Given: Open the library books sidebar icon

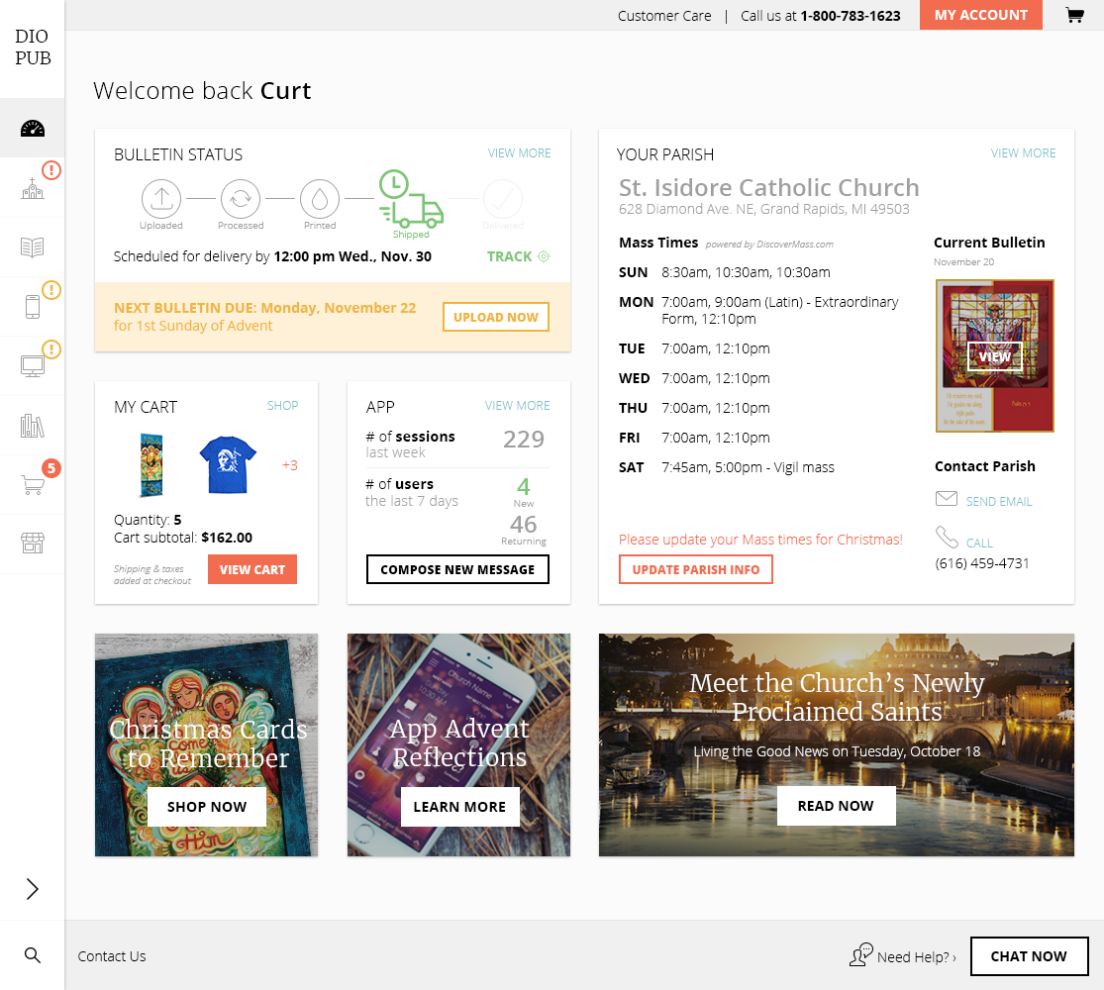Looking at the screenshot, I should point(33,426).
